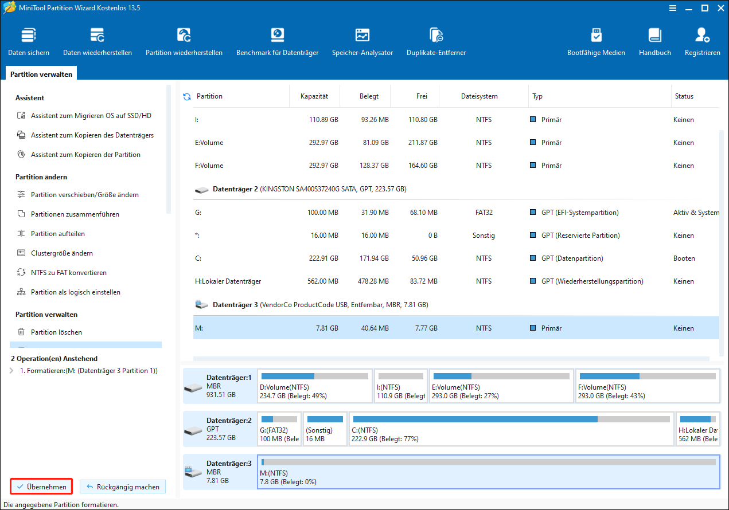Choose Partition löschen in the sidebar

point(56,332)
